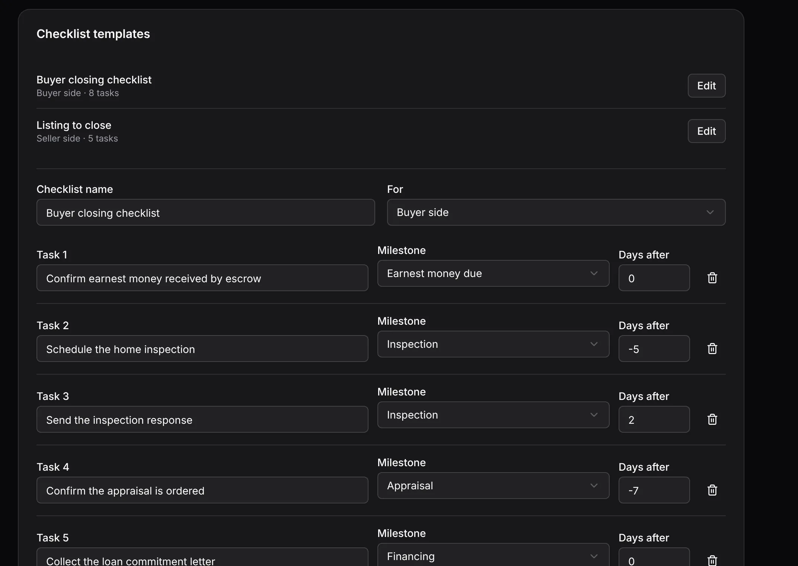Focus the Checklist name input field
The width and height of the screenshot is (798, 566).
(x=205, y=212)
